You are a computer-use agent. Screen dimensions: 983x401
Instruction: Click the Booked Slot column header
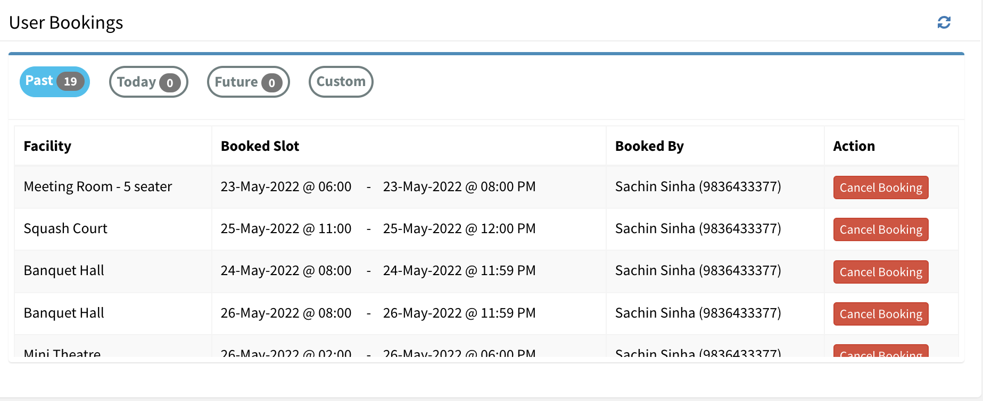point(260,146)
